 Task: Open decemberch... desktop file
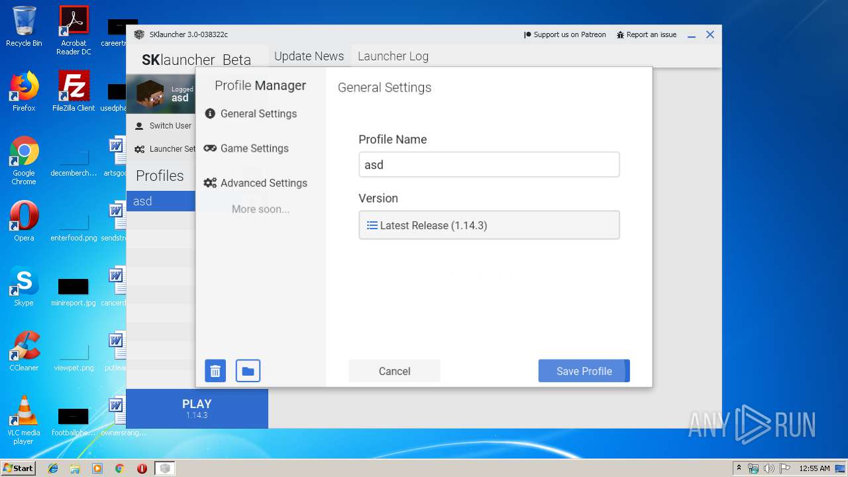click(x=74, y=162)
